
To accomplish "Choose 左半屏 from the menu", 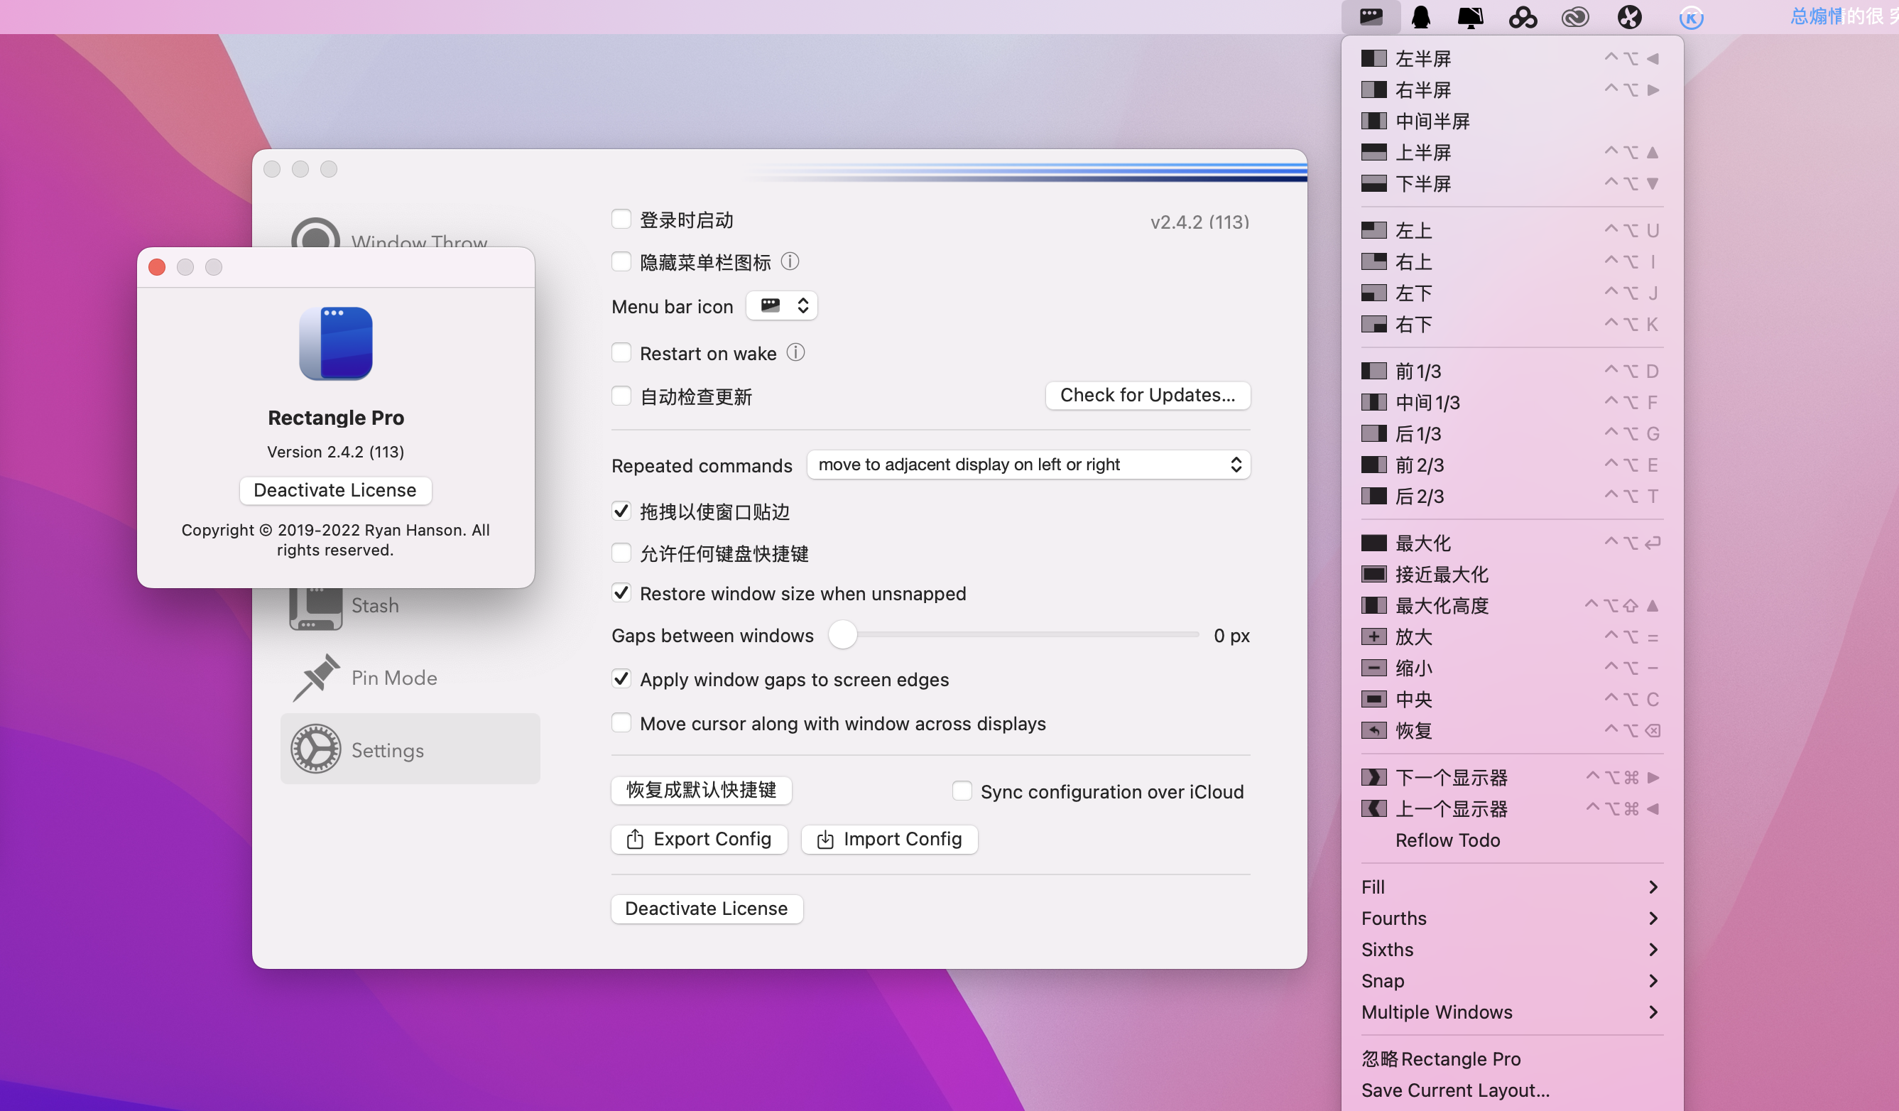I will click(1422, 58).
